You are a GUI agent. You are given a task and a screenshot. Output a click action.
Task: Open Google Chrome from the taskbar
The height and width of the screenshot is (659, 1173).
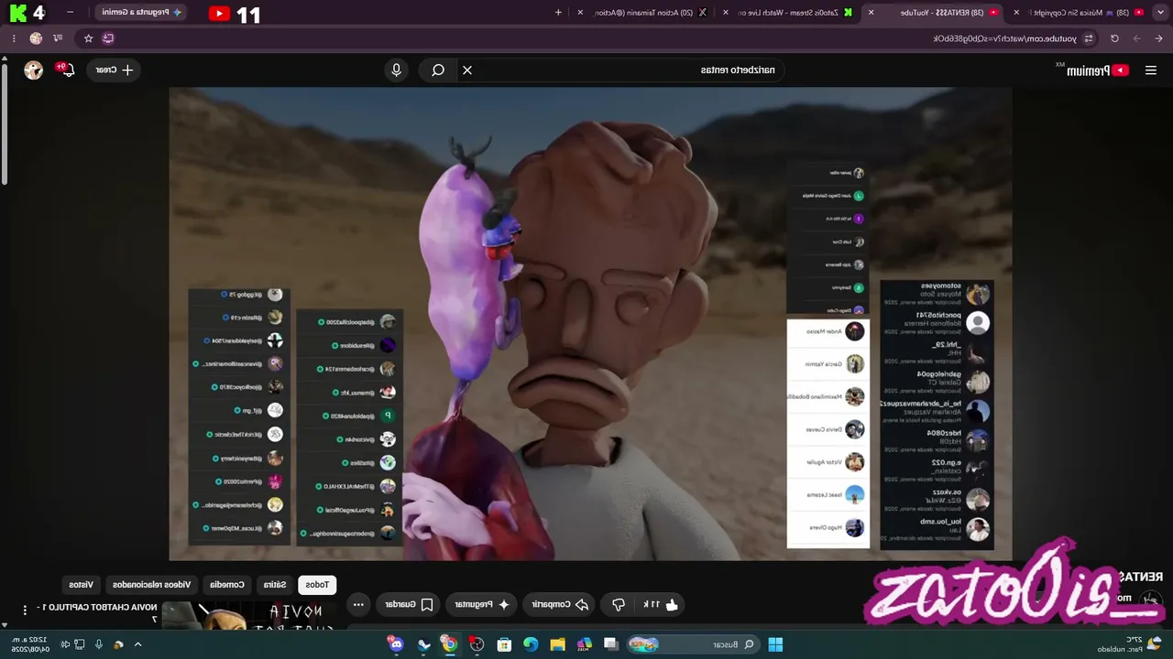point(449,644)
